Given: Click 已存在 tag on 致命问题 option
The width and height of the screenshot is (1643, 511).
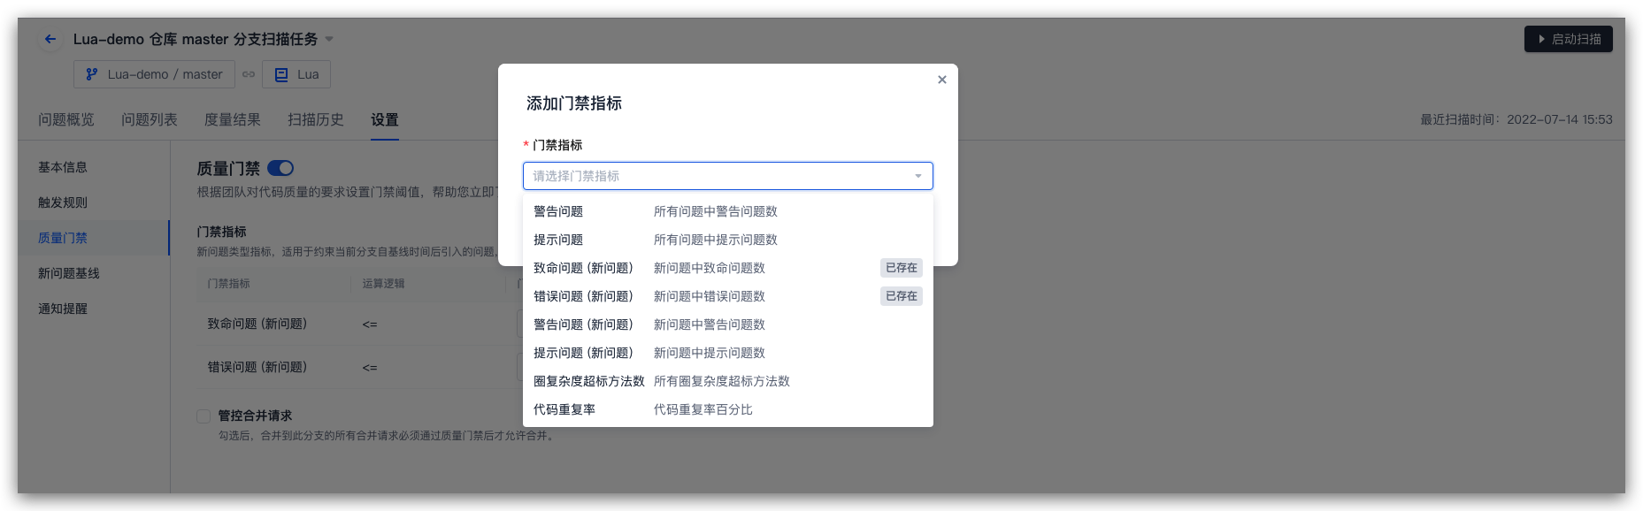Looking at the screenshot, I should click(902, 268).
